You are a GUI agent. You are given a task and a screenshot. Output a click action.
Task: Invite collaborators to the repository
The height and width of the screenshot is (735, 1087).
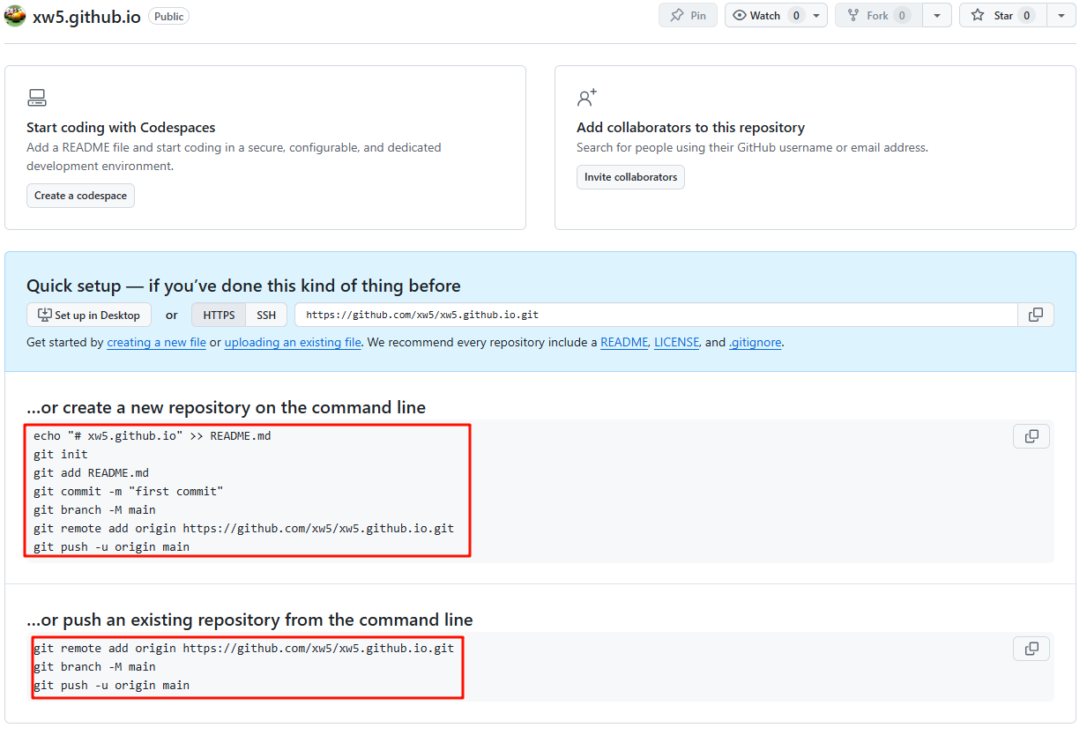tap(630, 177)
